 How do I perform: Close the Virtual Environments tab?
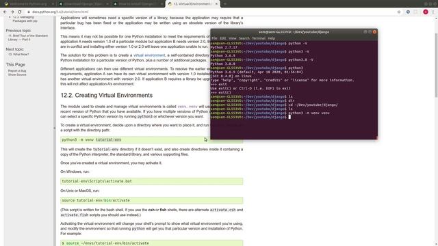click(x=216, y=4)
